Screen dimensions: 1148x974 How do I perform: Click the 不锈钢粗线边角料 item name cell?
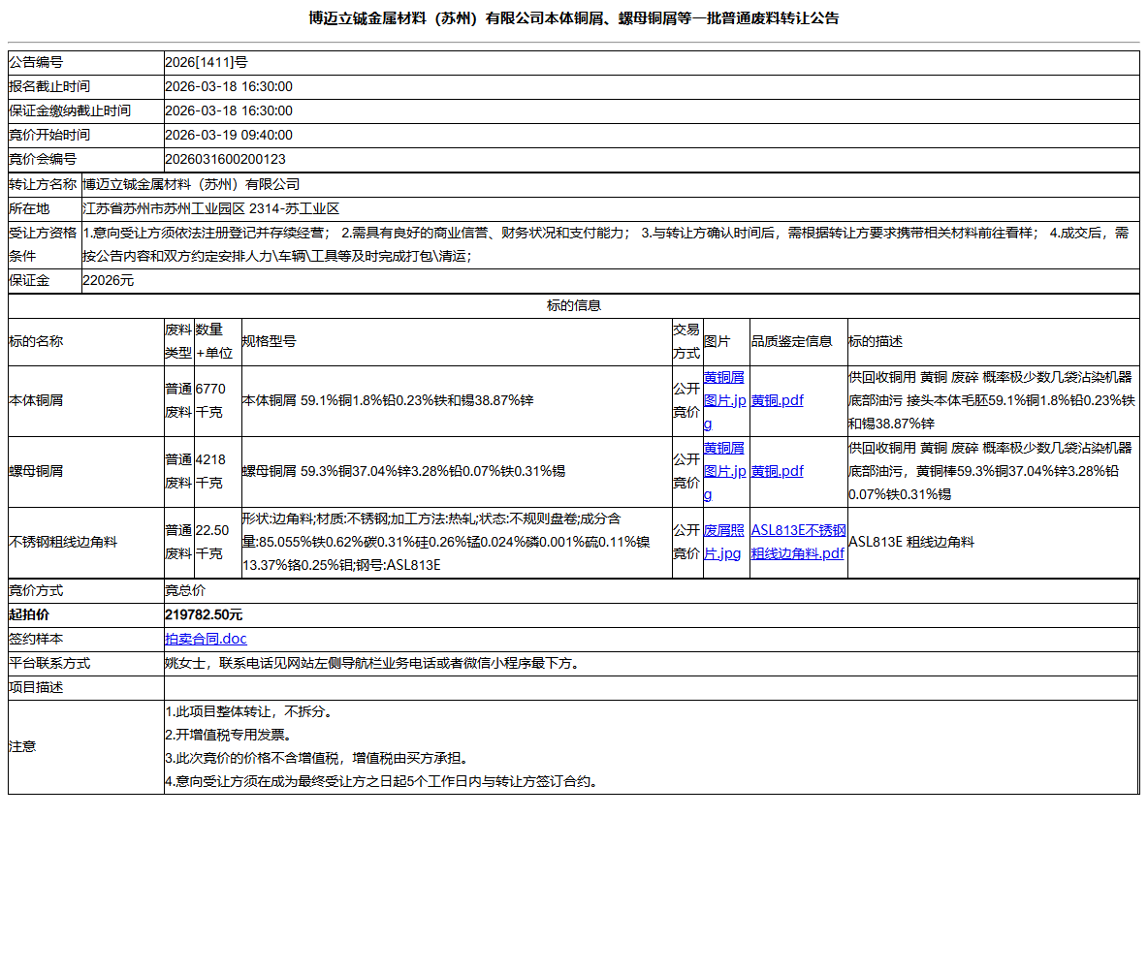tap(68, 542)
